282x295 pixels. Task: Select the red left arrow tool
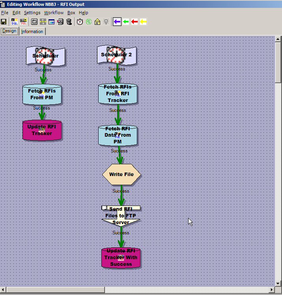pyautogui.click(x=134, y=22)
